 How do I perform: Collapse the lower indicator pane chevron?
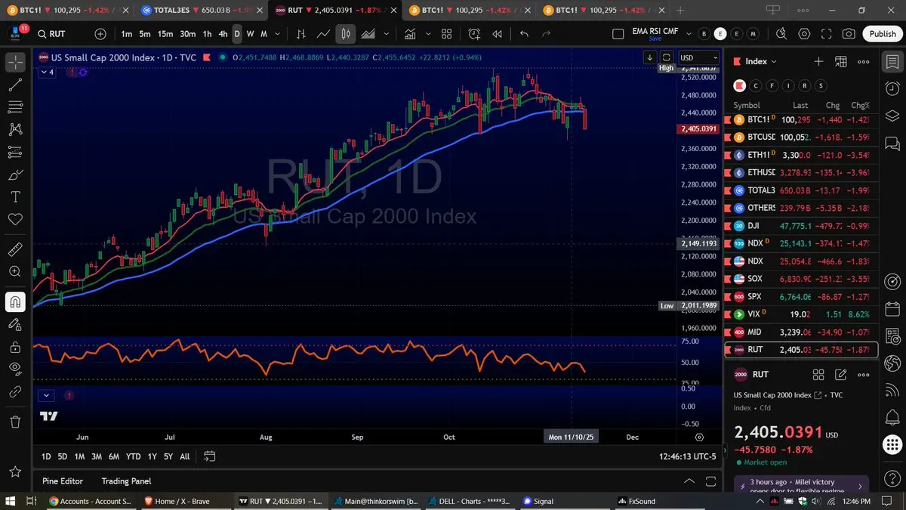coord(47,394)
